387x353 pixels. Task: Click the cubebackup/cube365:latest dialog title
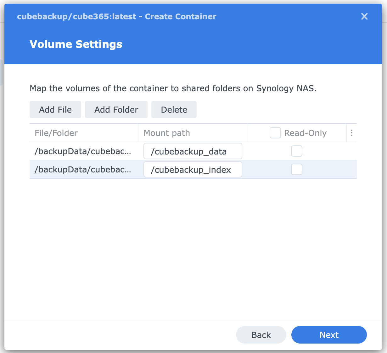(x=117, y=16)
